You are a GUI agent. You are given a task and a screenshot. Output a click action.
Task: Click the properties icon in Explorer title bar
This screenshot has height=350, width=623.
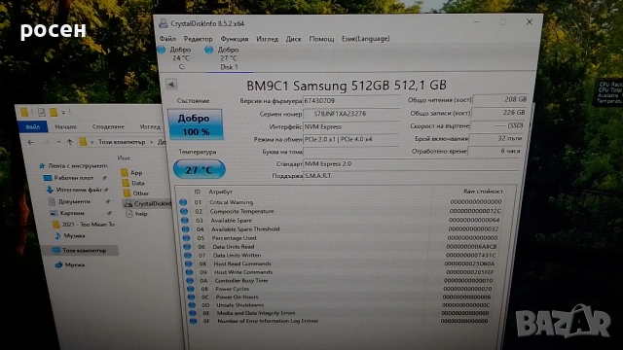[42, 113]
